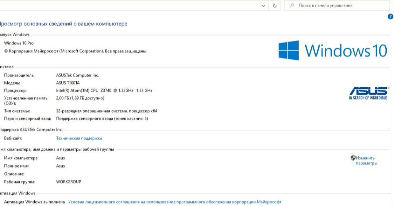Screen dimensions: 394x206
Task: Click the Рабочая группа label
Action: 20,182
